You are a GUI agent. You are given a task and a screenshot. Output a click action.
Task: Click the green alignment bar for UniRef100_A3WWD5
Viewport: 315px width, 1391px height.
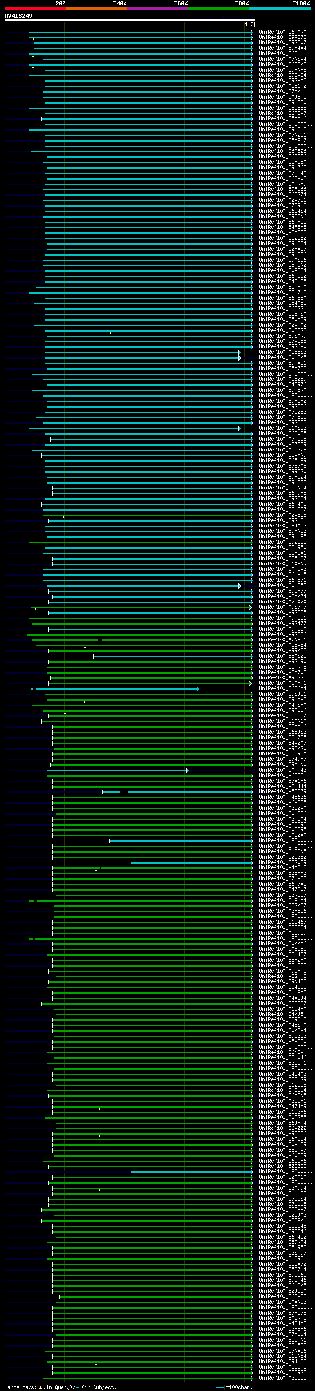[148, 1378]
